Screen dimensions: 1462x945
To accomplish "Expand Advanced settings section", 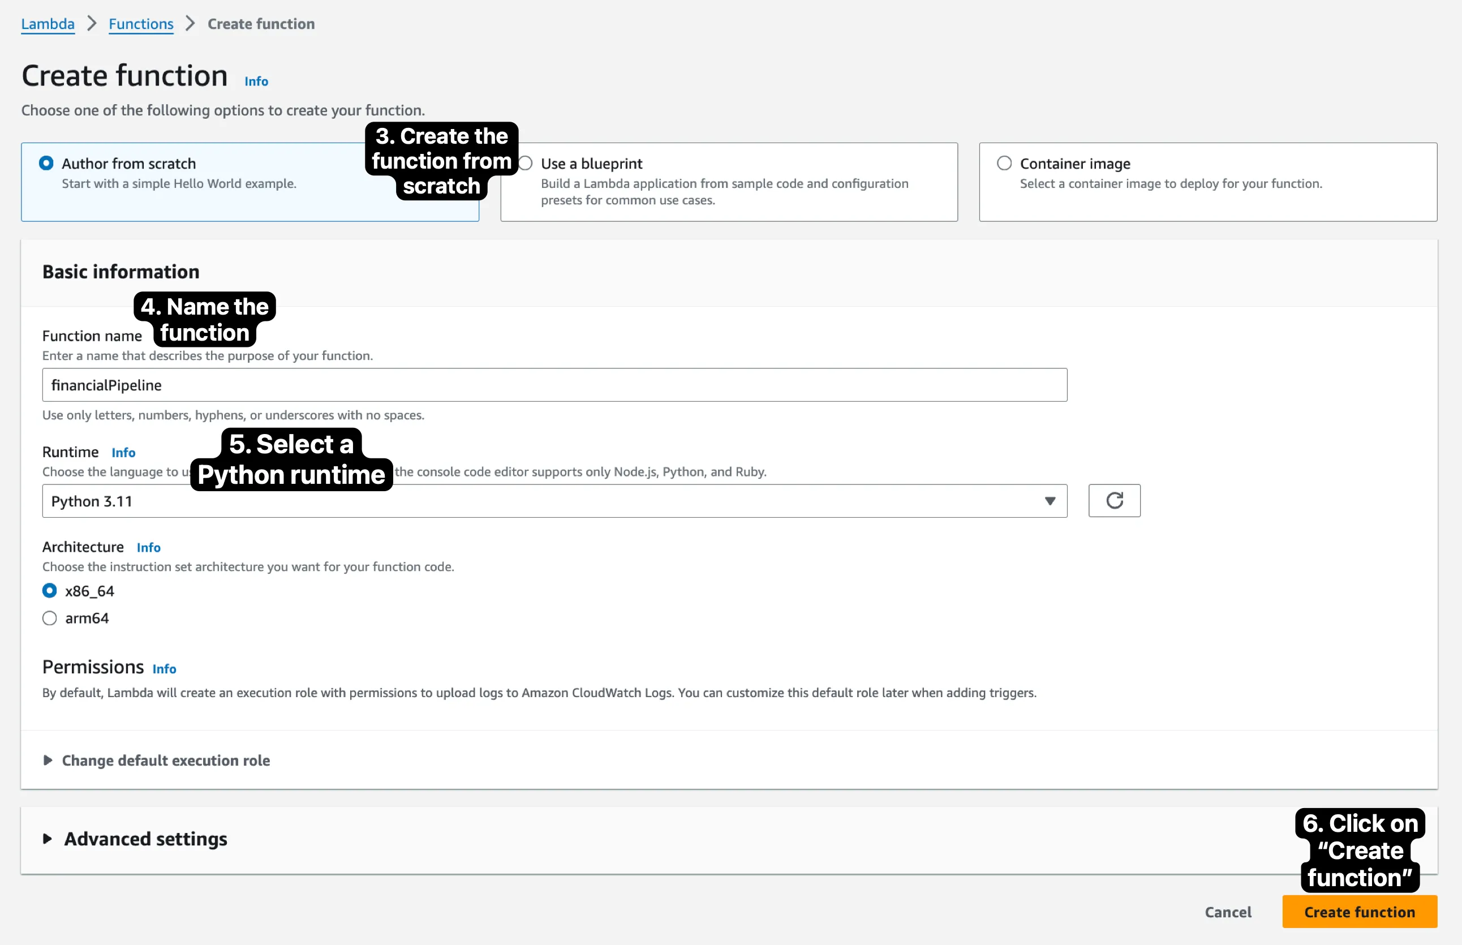I will pyautogui.click(x=145, y=839).
